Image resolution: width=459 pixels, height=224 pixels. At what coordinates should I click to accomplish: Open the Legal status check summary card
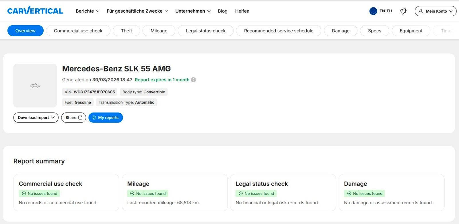(283, 192)
